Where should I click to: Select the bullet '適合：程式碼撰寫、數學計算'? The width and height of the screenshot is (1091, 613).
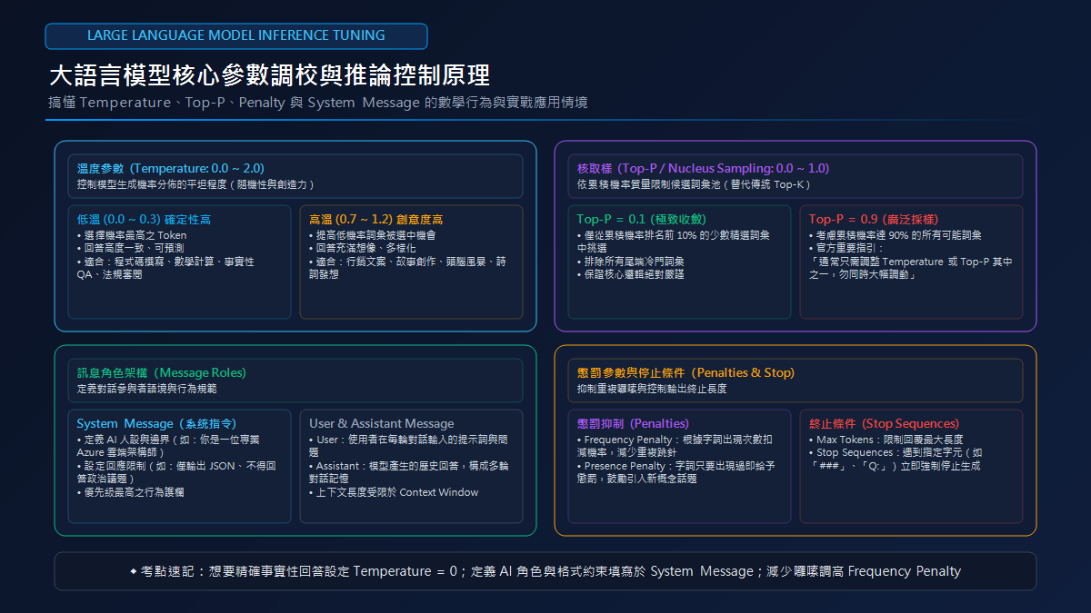(x=165, y=267)
